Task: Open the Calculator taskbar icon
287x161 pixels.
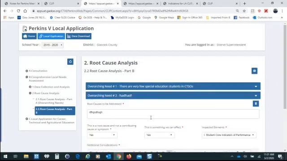Action: point(57,157)
